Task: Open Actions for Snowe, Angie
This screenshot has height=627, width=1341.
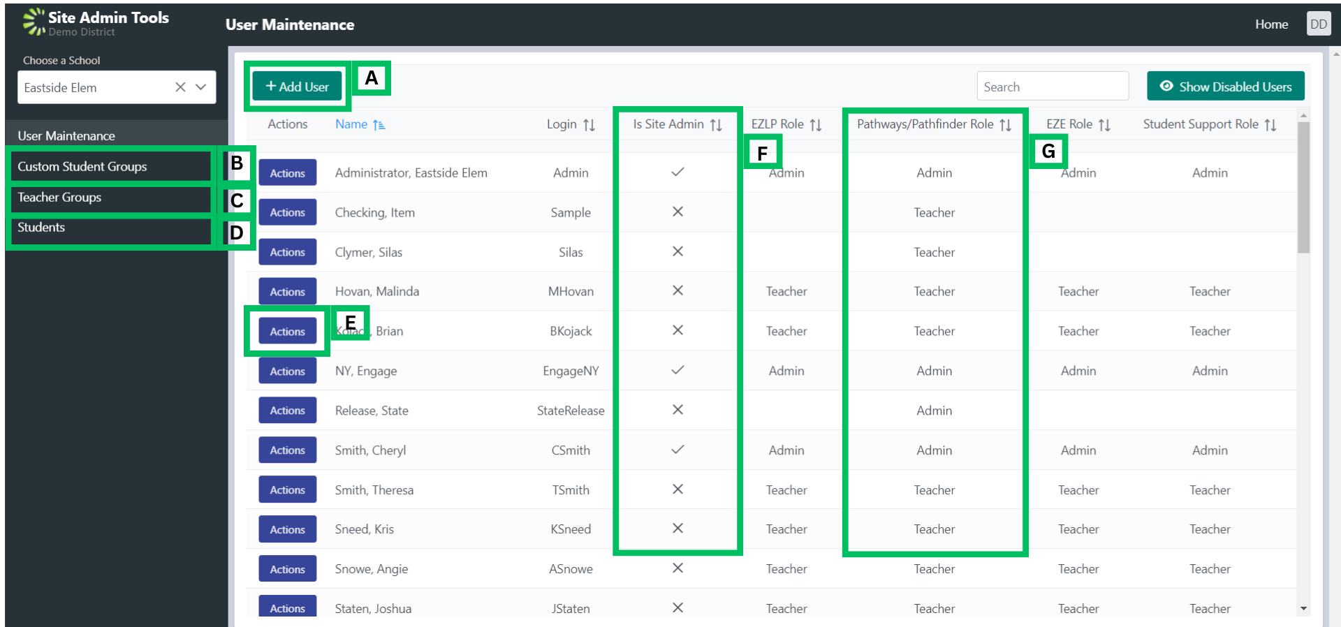Action: point(288,569)
